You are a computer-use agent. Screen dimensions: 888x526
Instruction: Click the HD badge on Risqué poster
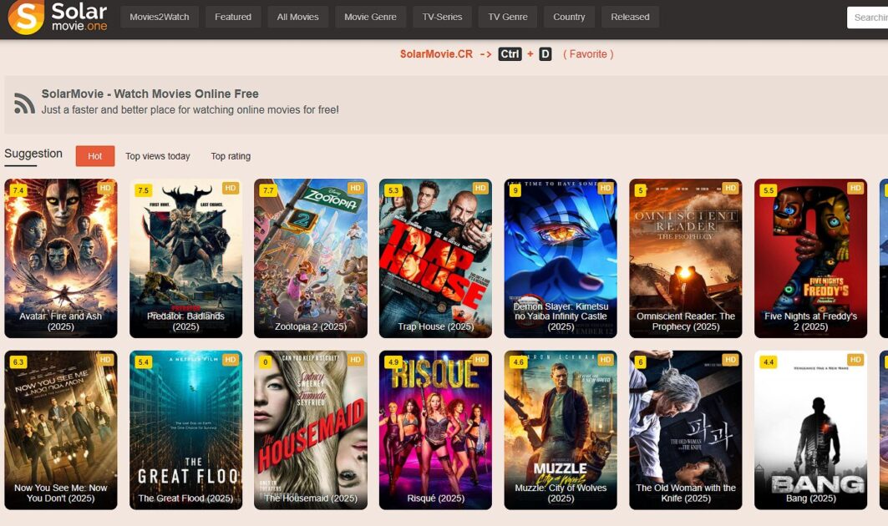pyautogui.click(x=480, y=360)
